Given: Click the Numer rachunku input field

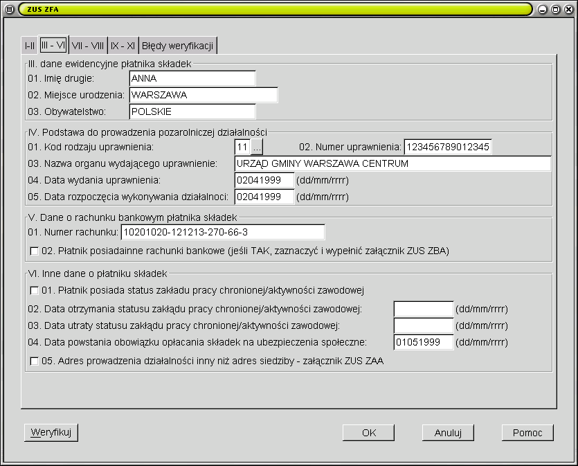Looking at the screenshot, I should (x=222, y=232).
